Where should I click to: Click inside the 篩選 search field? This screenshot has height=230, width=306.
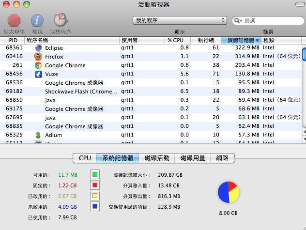coord(268,20)
